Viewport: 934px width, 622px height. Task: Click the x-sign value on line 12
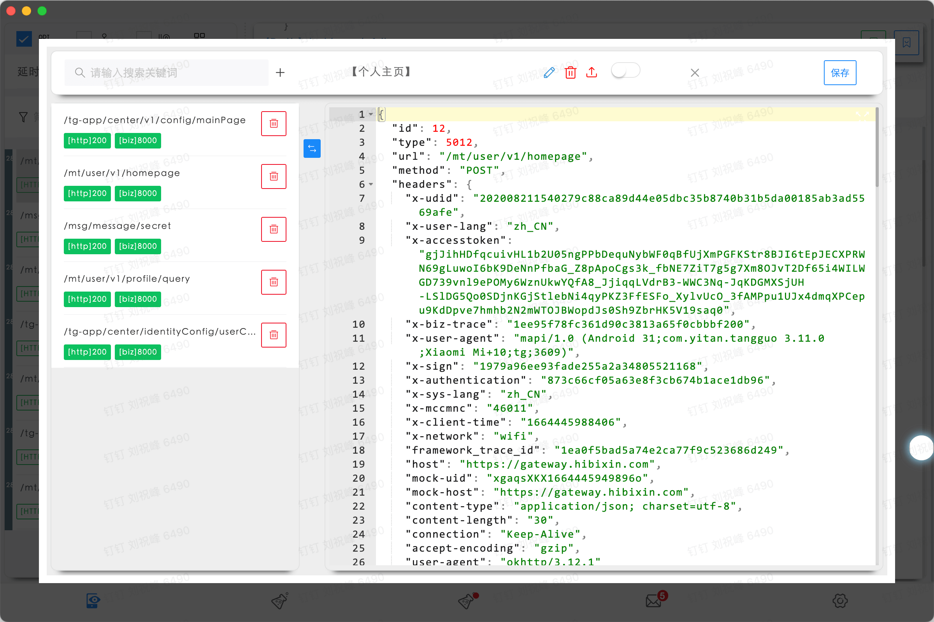tap(587, 366)
